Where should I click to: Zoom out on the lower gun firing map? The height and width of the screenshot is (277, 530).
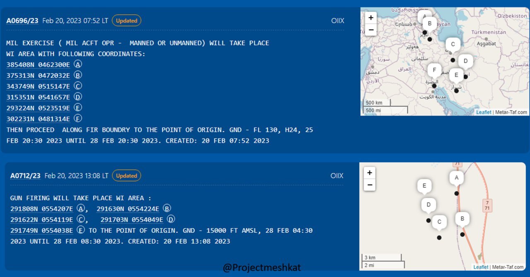point(369,185)
